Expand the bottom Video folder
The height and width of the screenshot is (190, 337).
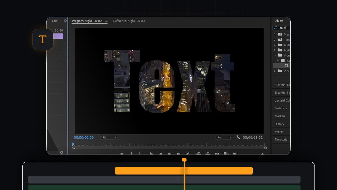pos(275,71)
